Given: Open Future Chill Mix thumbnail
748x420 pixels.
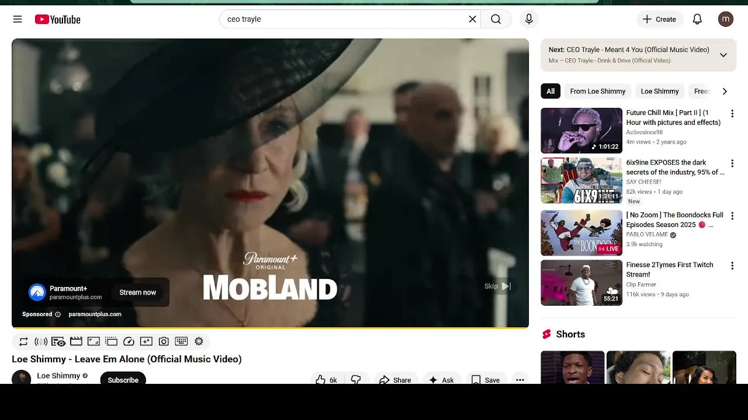Looking at the screenshot, I should point(581,130).
